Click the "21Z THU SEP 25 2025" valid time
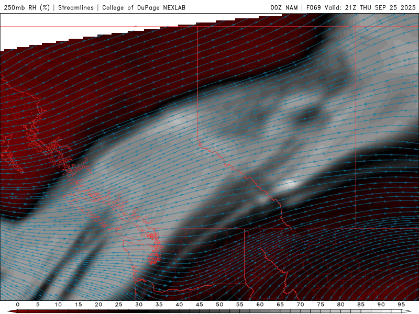This screenshot has width=419, height=314. coord(380,7)
